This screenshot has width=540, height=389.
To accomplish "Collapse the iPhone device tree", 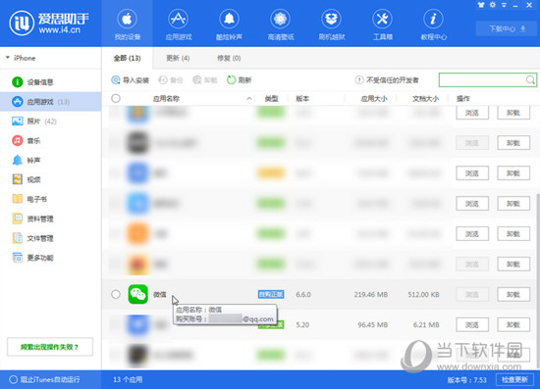I will 8,58.
